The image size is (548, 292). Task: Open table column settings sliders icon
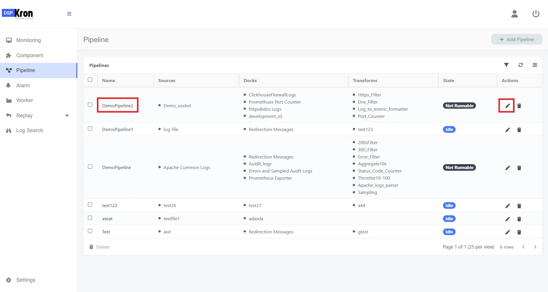point(535,65)
